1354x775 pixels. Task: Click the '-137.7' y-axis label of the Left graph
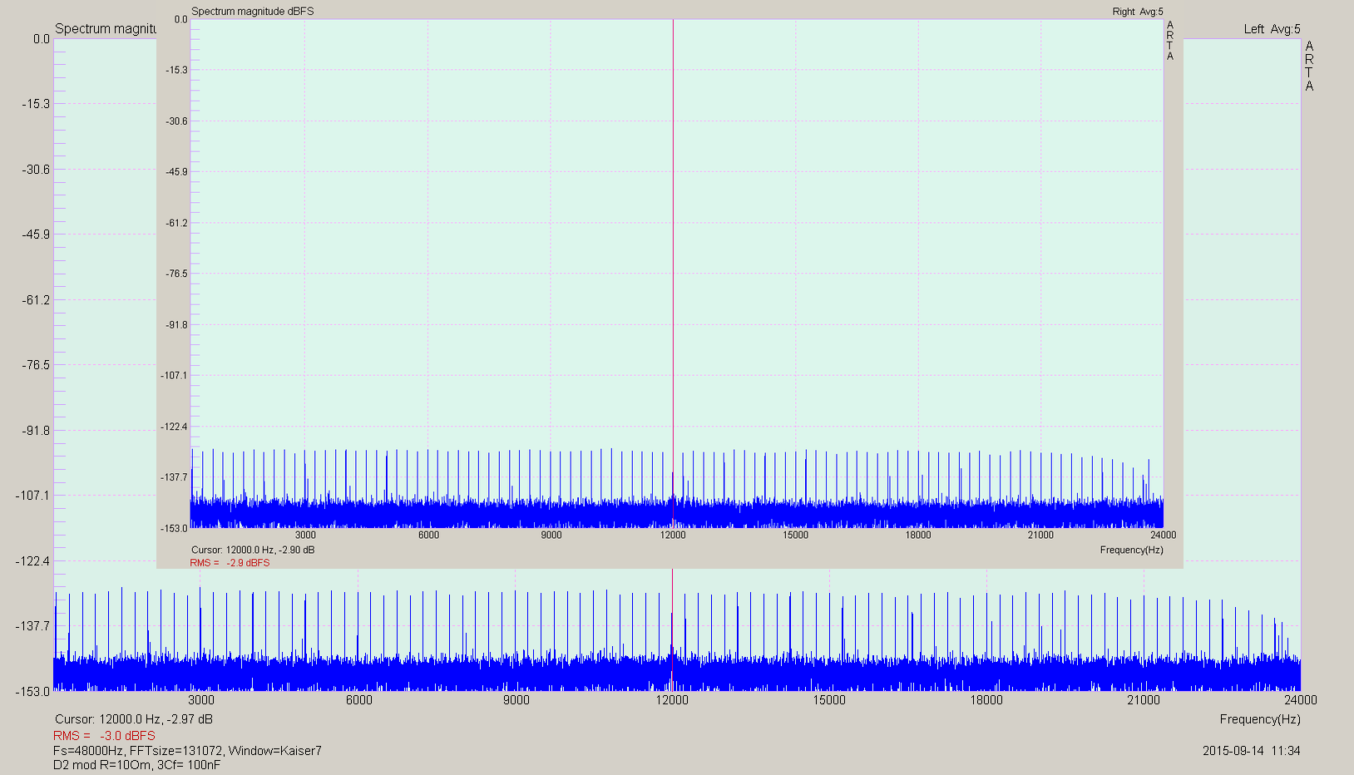coord(32,626)
